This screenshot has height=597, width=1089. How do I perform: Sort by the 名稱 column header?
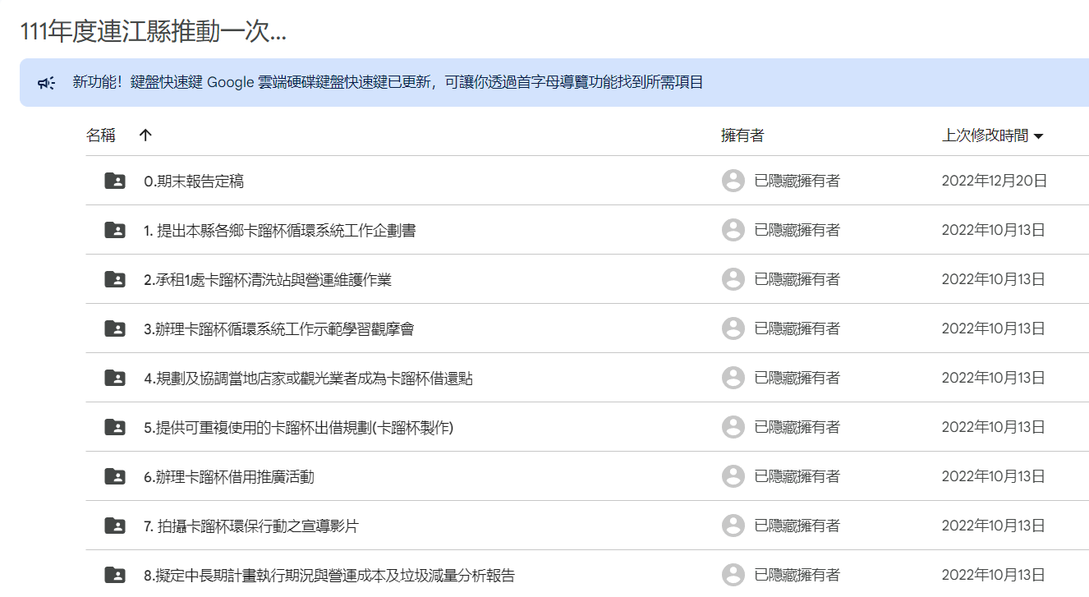(x=101, y=135)
